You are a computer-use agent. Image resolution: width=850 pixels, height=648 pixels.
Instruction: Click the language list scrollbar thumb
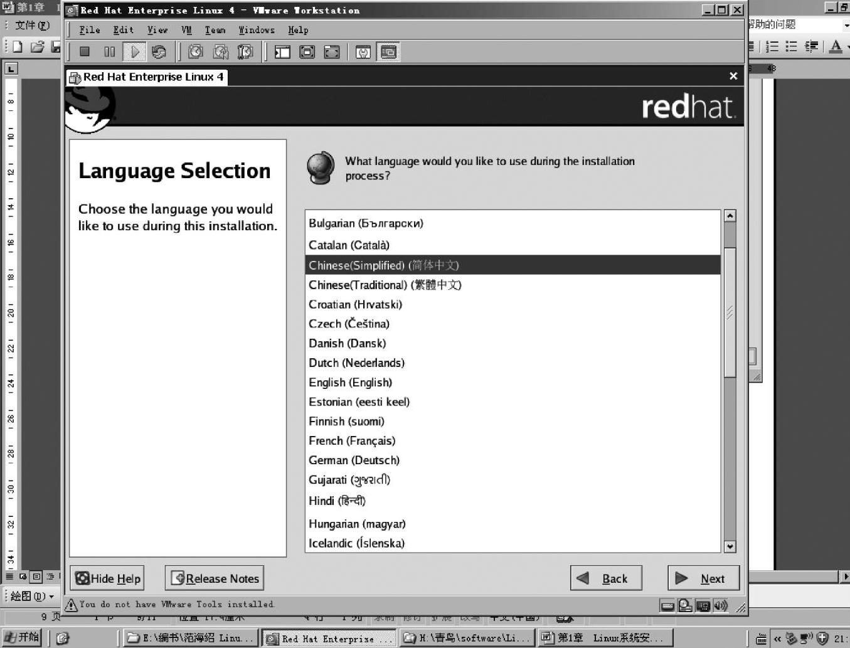(x=730, y=312)
